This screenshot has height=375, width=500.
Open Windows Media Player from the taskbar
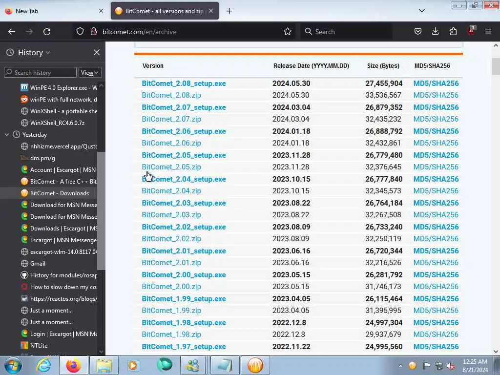133,365
